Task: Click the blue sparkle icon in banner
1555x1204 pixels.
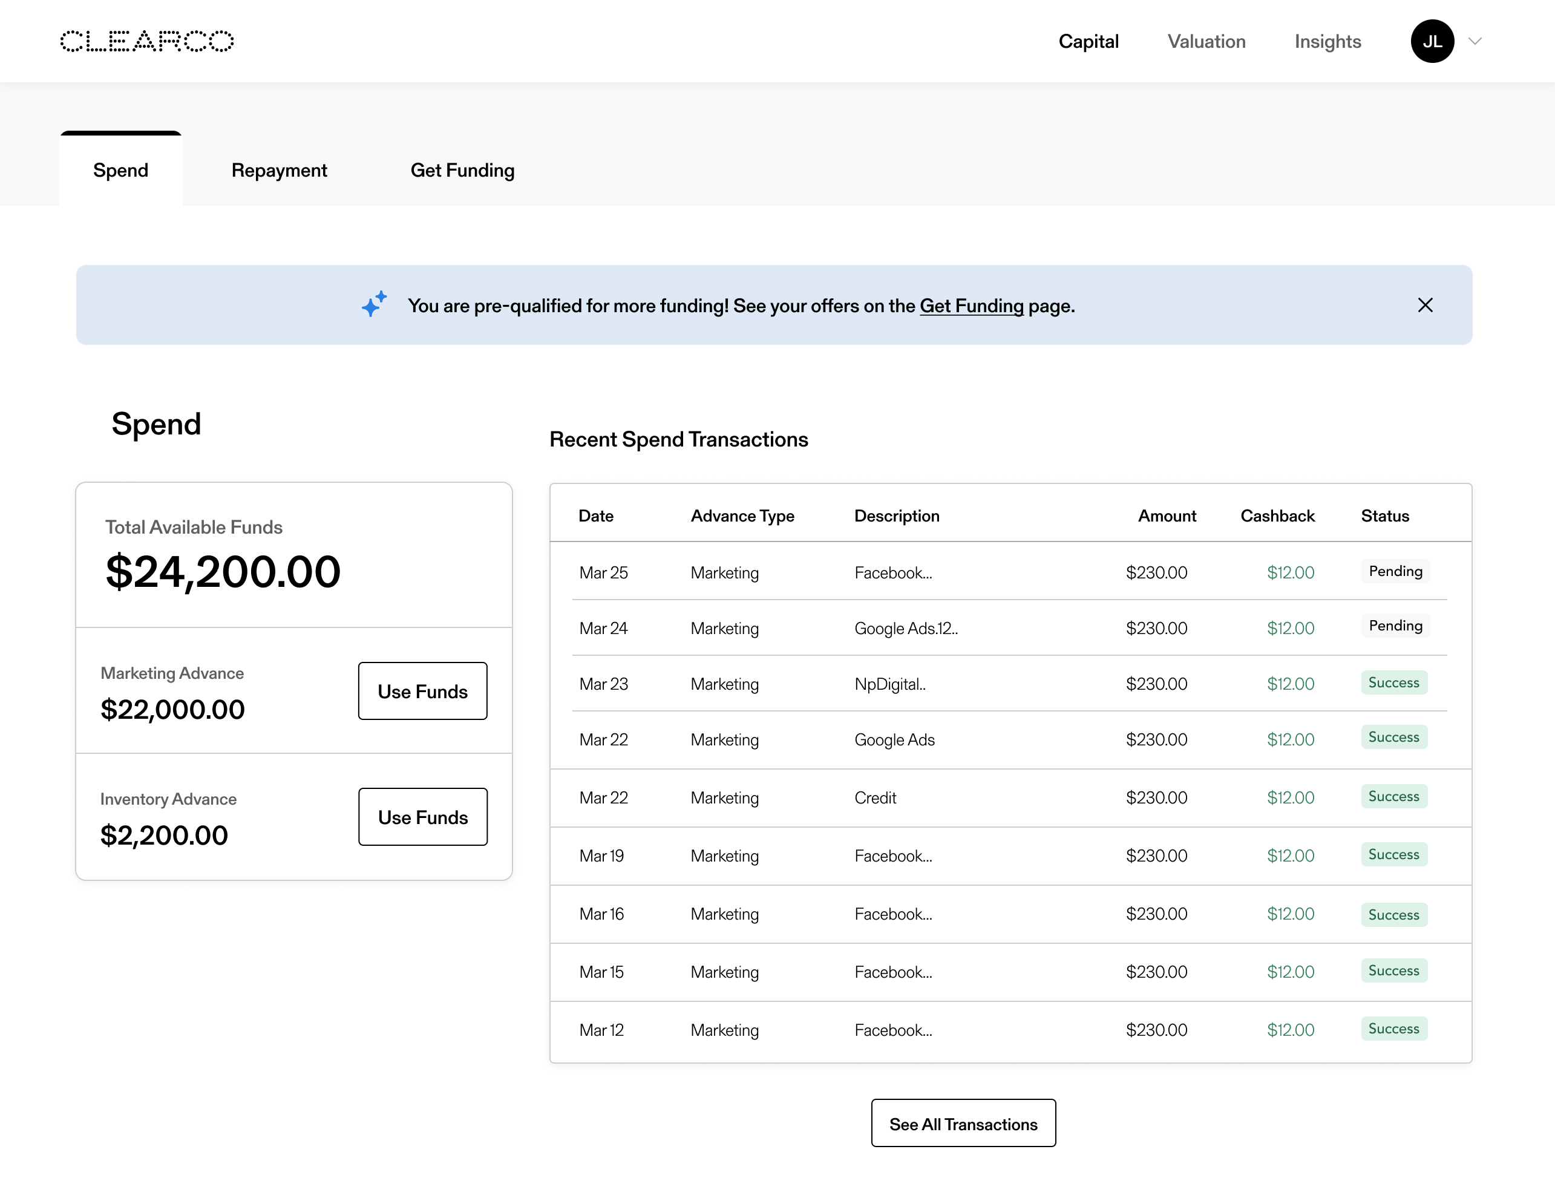Action: (374, 304)
